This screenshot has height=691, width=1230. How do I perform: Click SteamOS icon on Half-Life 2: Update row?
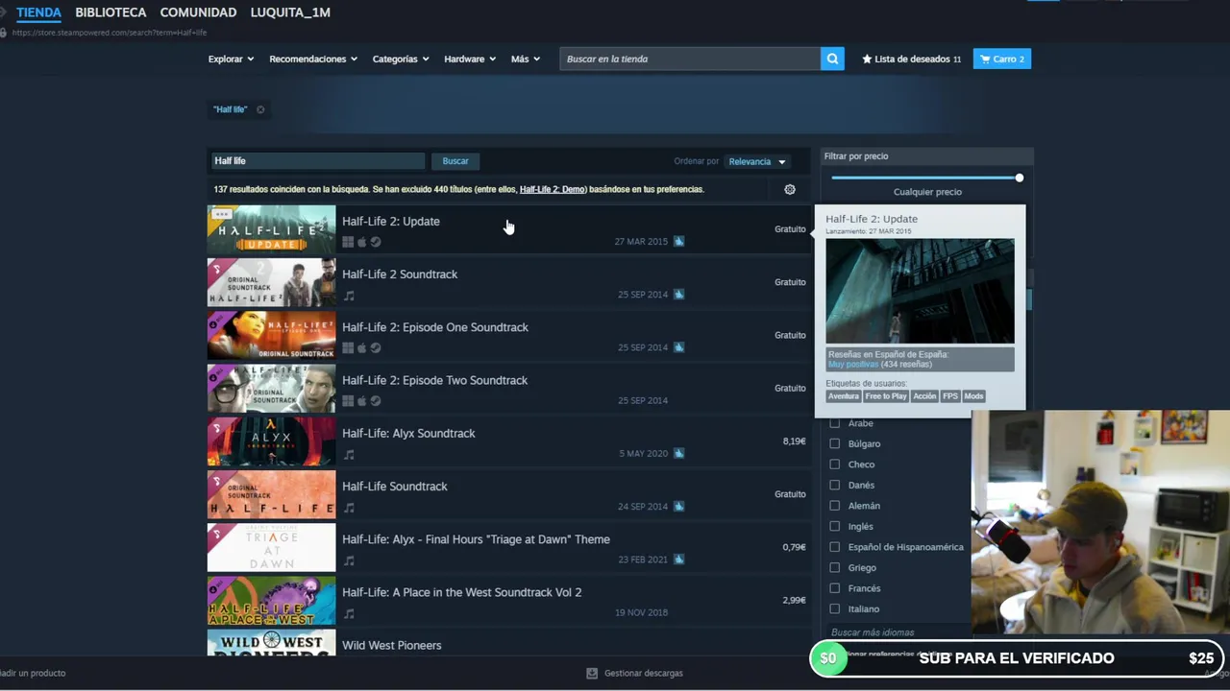point(376,242)
